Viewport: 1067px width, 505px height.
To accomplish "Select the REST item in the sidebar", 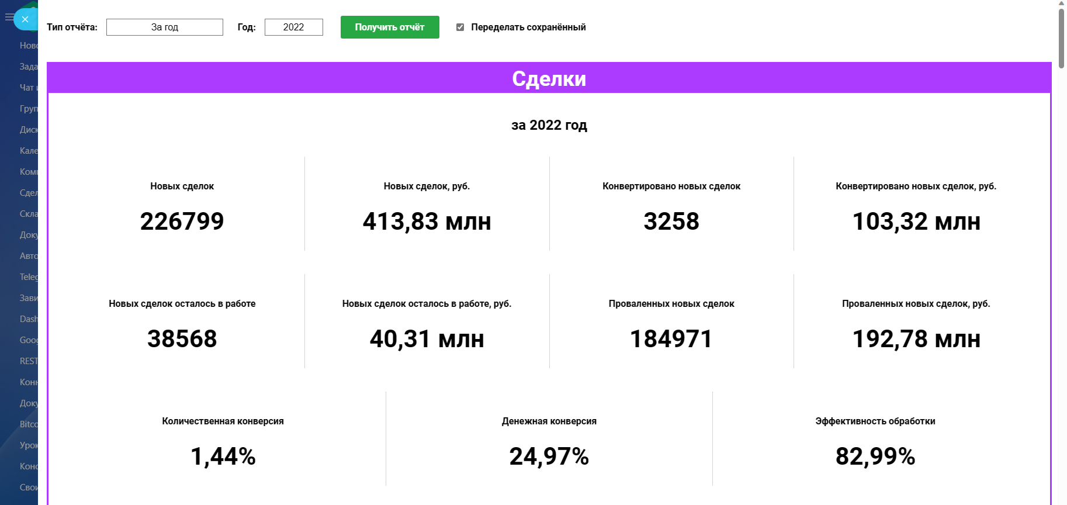I will click(28, 361).
